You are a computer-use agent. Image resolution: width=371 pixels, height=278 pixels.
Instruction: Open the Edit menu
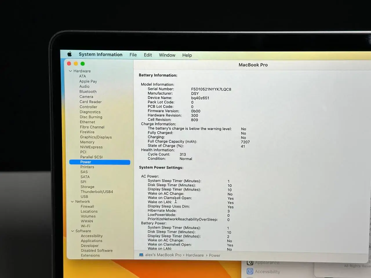[148, 55]
